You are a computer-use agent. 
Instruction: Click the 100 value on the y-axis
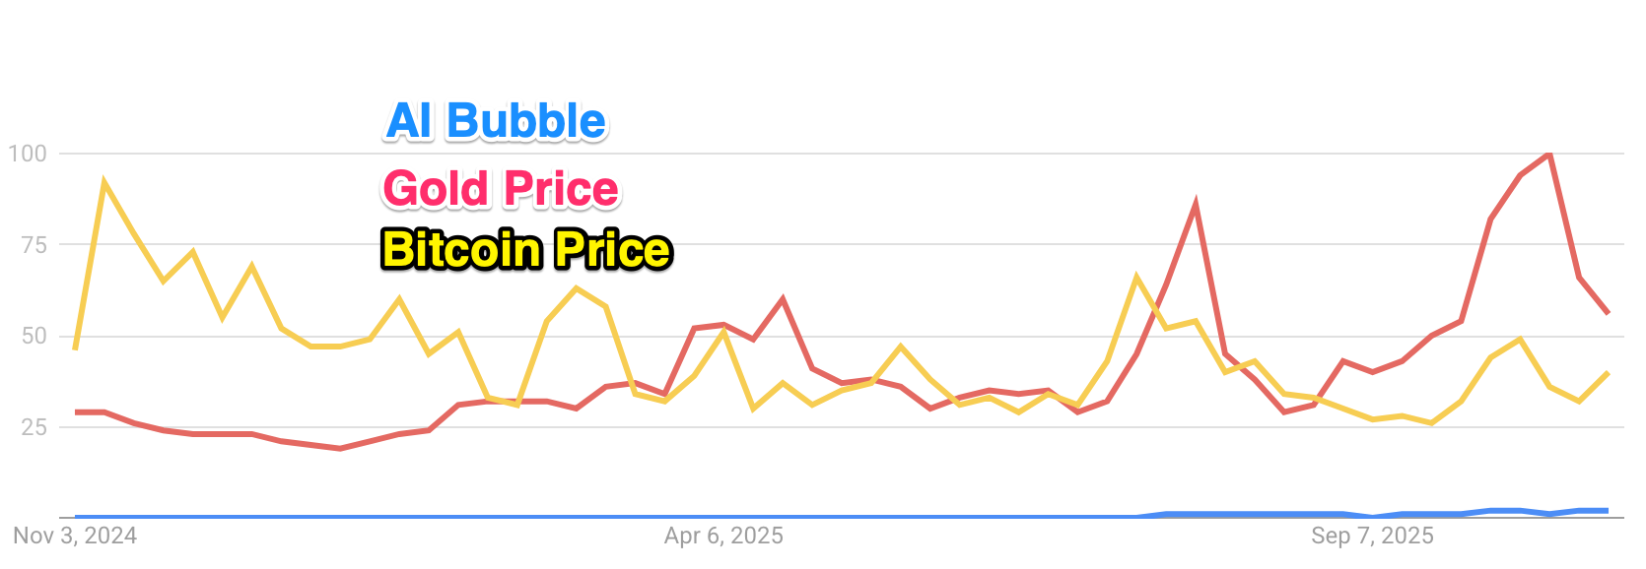click(x=28, y=154)
